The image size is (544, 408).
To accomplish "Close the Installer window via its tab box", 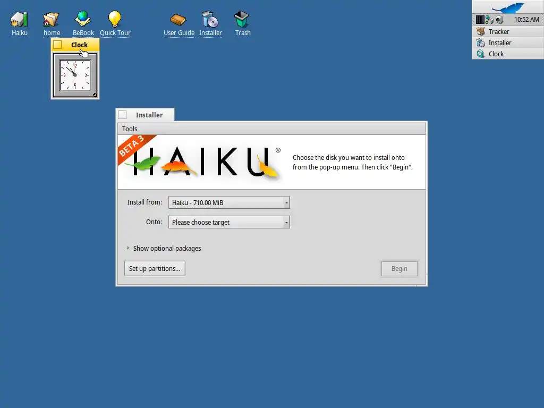I will pos(122,115).
